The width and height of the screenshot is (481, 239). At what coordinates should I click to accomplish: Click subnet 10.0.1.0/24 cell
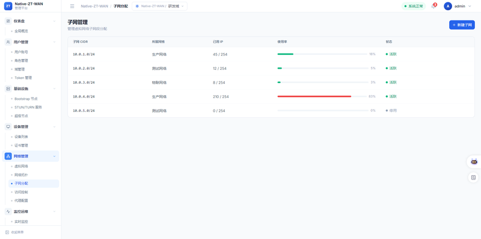[x=84, y=54]
